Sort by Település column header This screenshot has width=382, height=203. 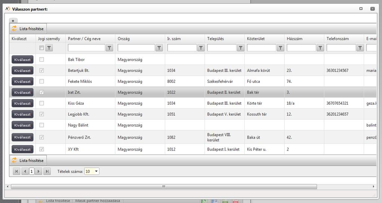click(215, 39)
